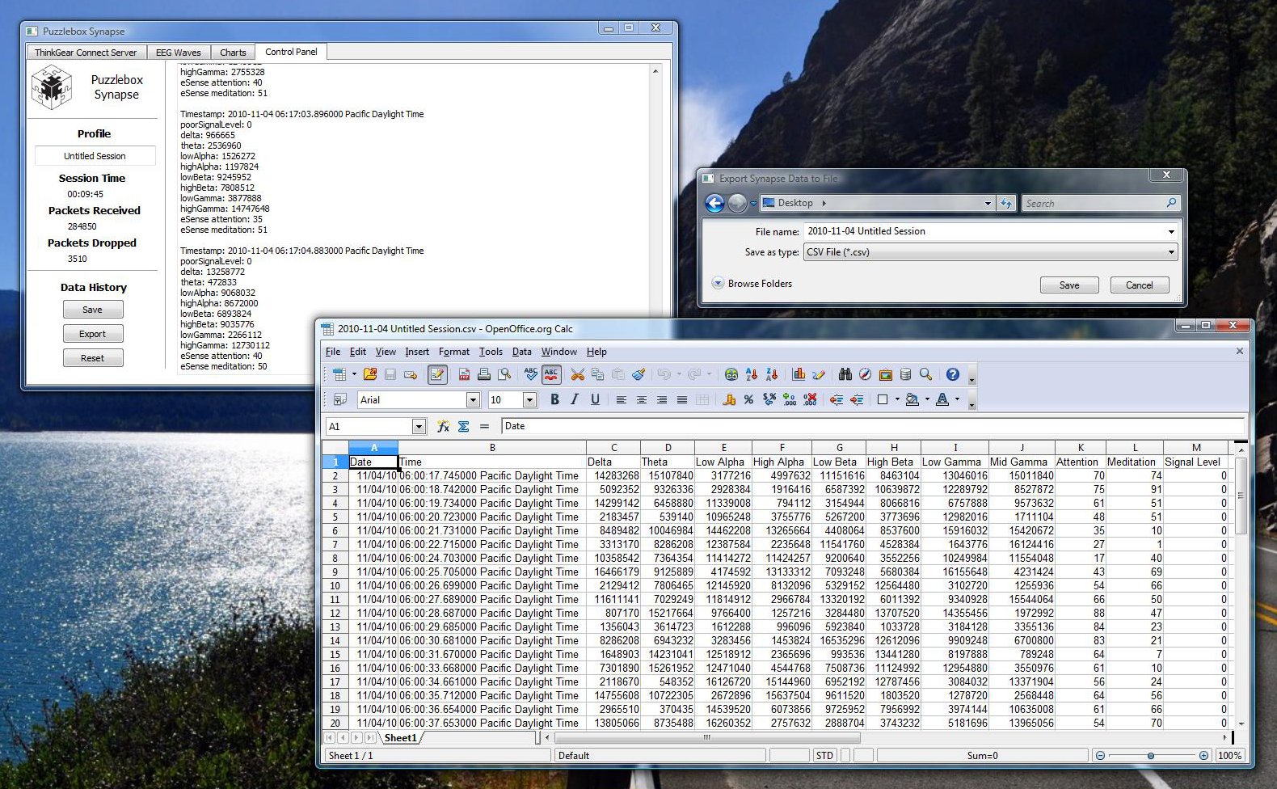Click Cancel in Export Synapse Data dialog

pyautogui.click(x=1140, y=285)
